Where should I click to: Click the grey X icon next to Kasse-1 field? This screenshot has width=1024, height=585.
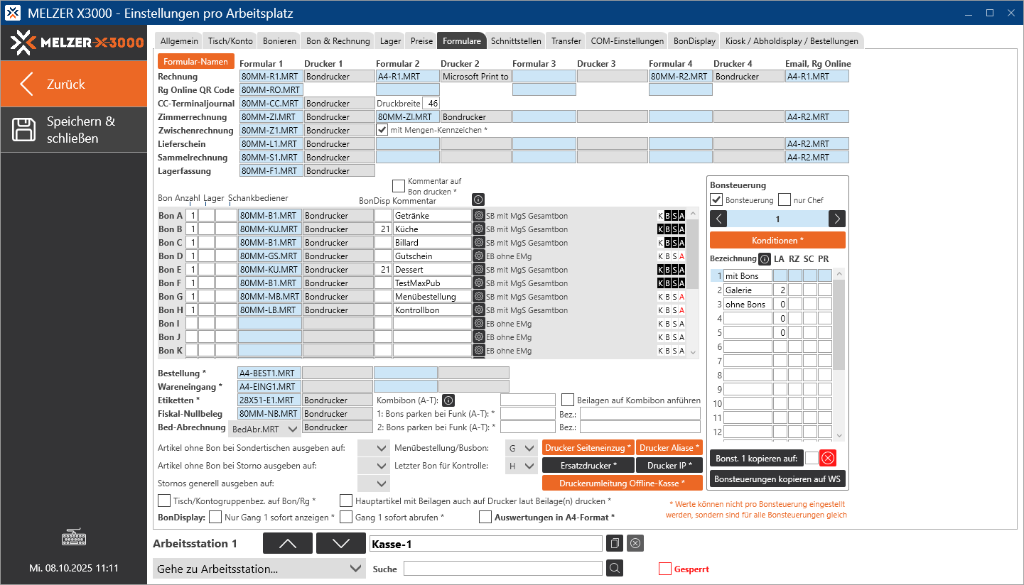click(635, 543)
